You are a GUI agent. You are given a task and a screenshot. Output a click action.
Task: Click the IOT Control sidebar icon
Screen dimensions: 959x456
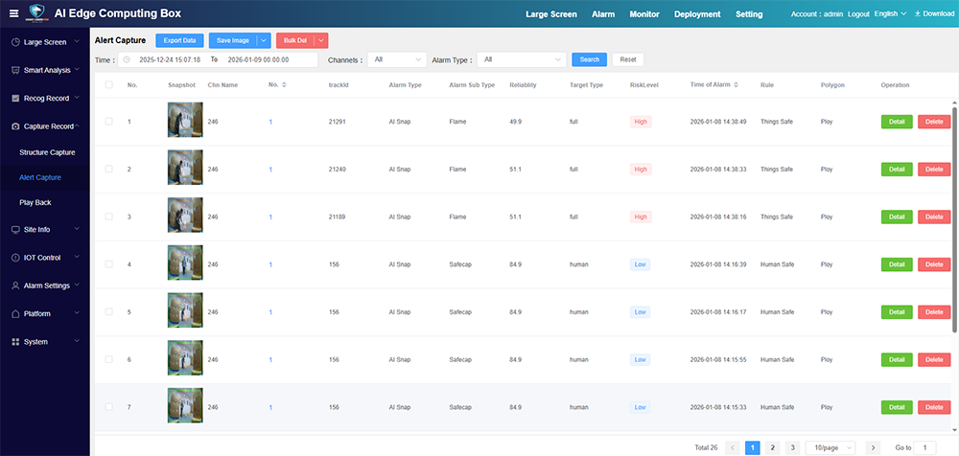click(x=14, y=258)
